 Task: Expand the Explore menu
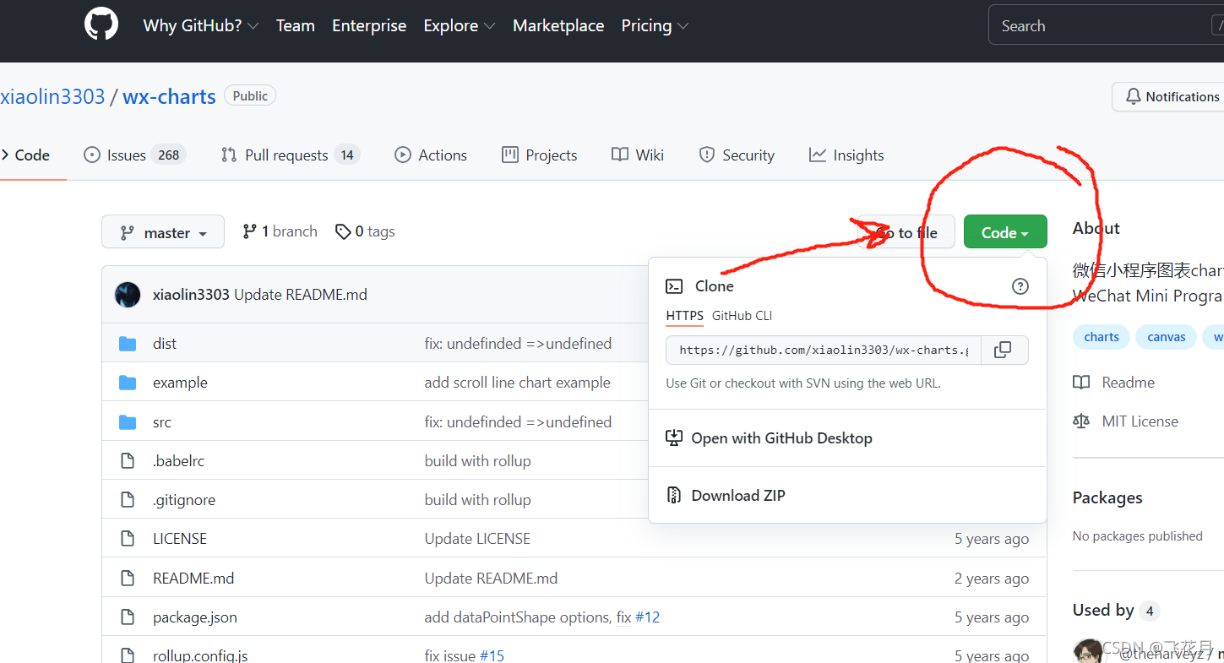coord(460,25)
